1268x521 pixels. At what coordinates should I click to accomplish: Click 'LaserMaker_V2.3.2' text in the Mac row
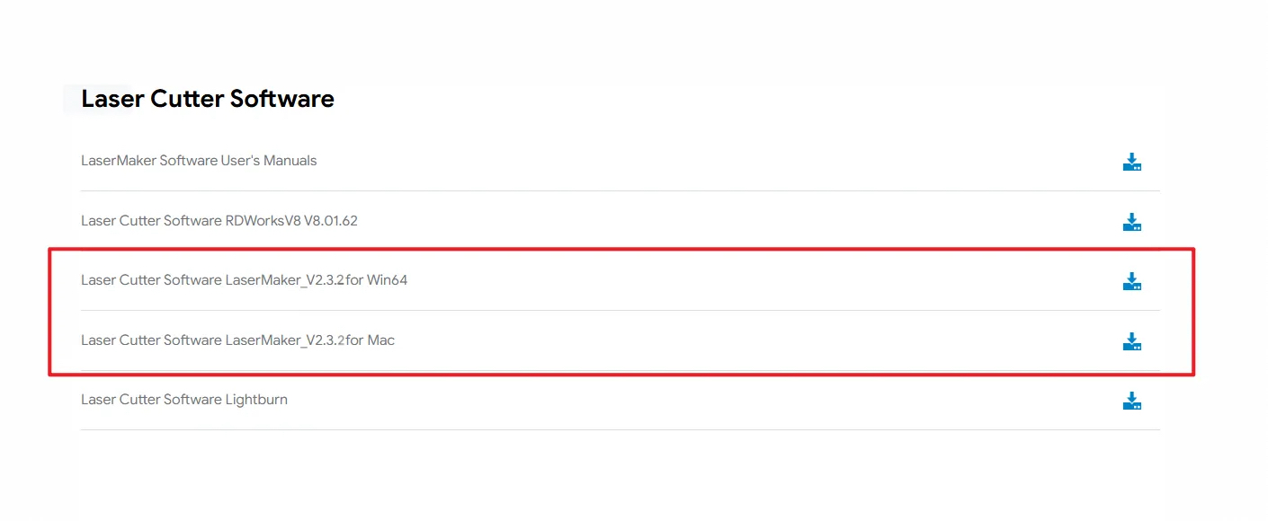[284, 340]
